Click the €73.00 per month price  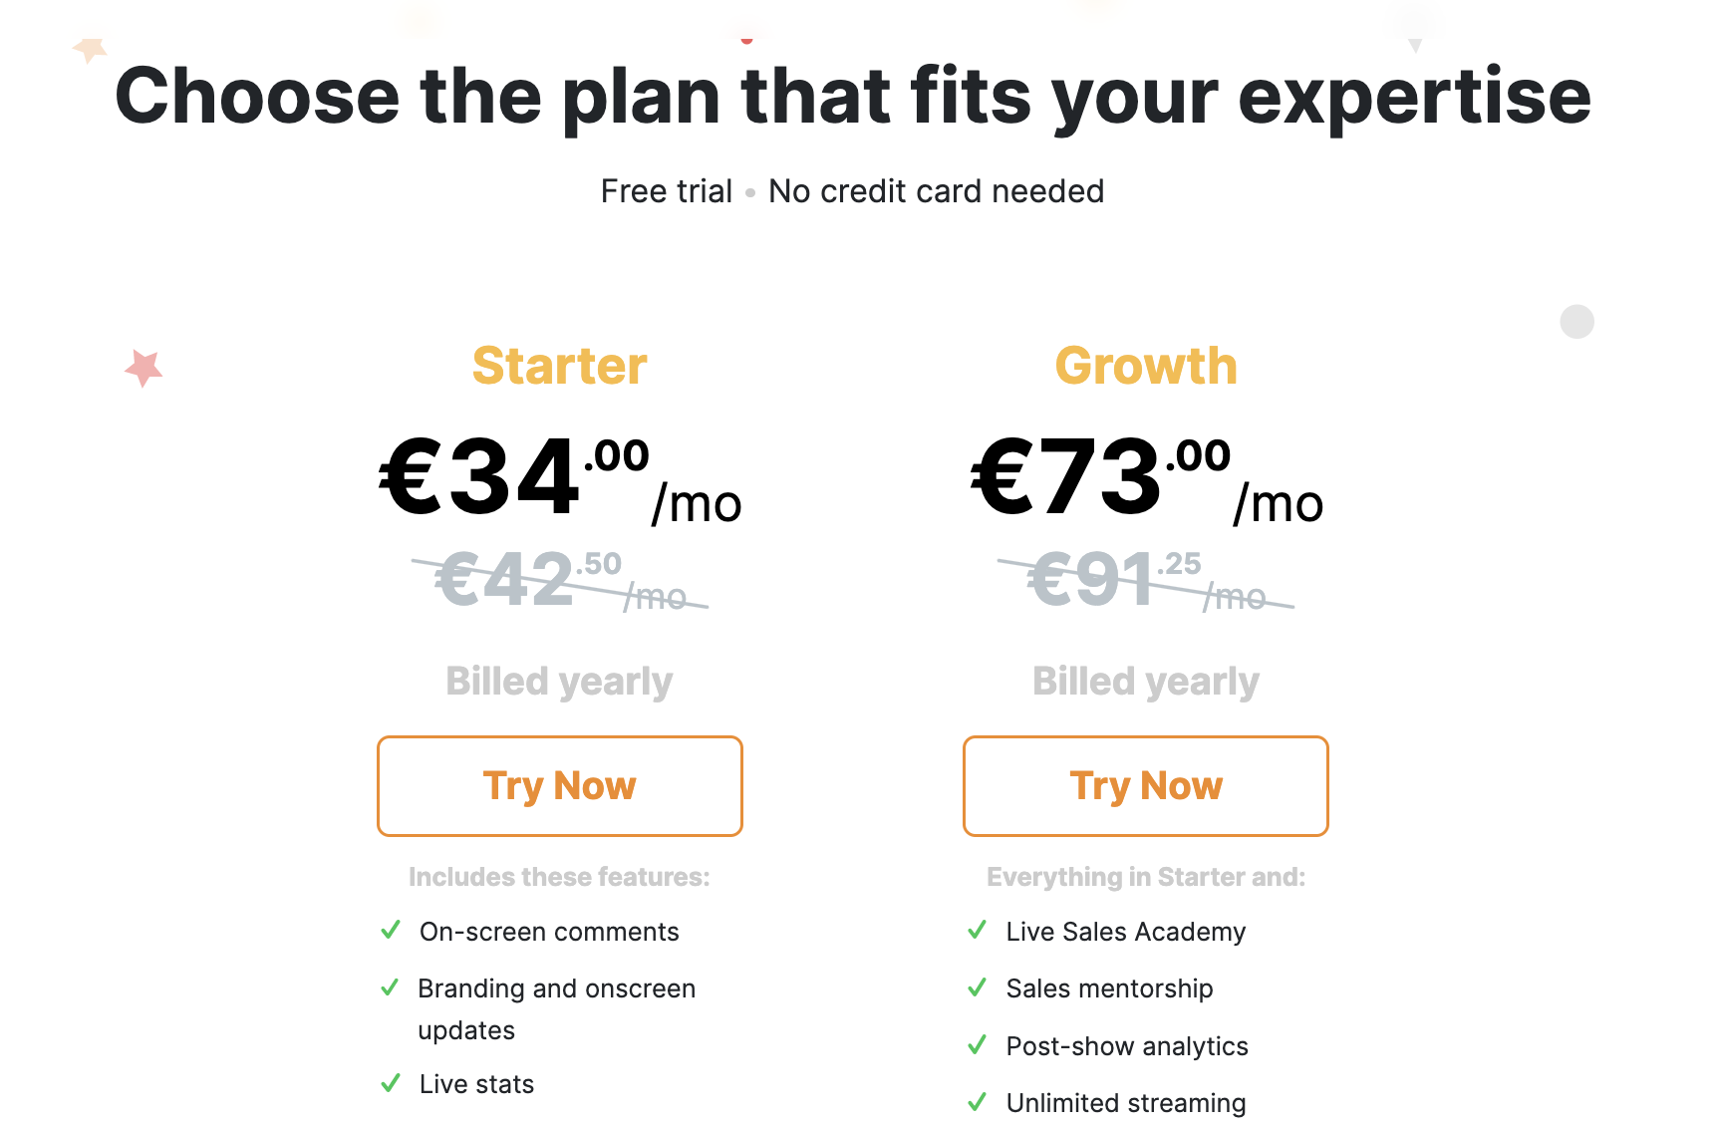click(x=1146, y=479)
